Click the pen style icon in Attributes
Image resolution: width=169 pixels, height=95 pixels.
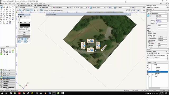point(19,22)
